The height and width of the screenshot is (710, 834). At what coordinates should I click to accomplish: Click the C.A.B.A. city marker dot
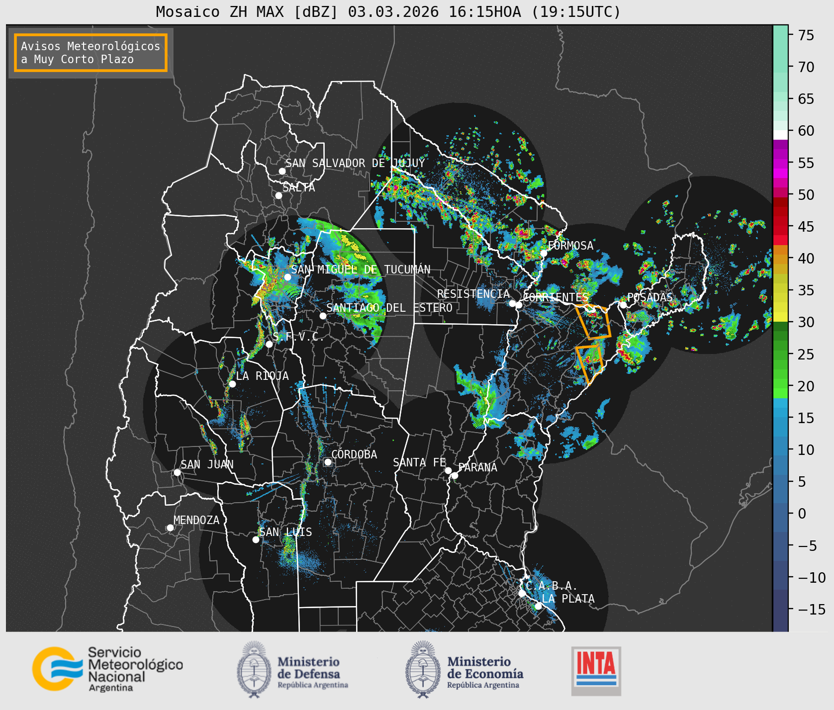(x=522, y=593)
